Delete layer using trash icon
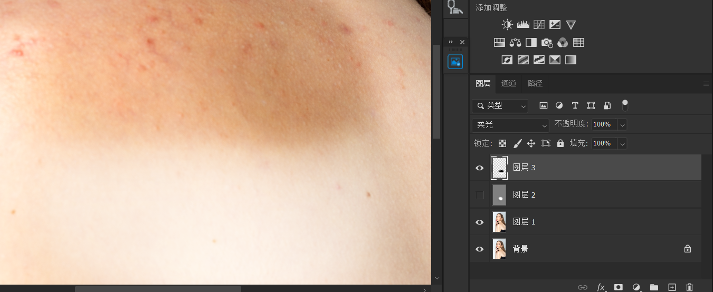The image size is (713, 292). click(x=689, y=287)
